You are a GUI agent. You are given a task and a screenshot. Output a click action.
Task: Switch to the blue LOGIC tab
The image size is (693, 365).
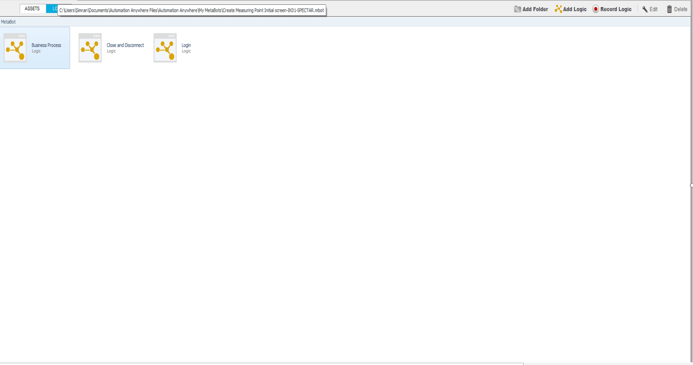click(52, 9)
